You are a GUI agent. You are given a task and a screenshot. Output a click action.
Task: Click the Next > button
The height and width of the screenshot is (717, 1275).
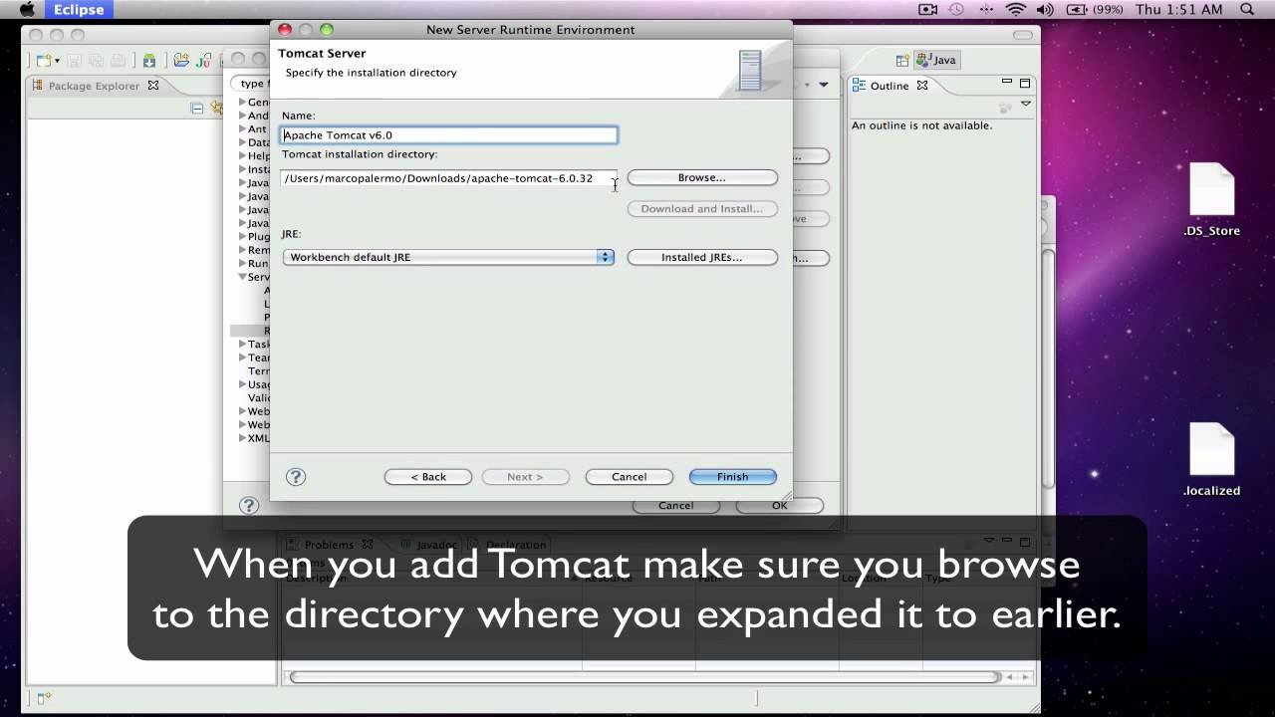[x=525, y=477]
